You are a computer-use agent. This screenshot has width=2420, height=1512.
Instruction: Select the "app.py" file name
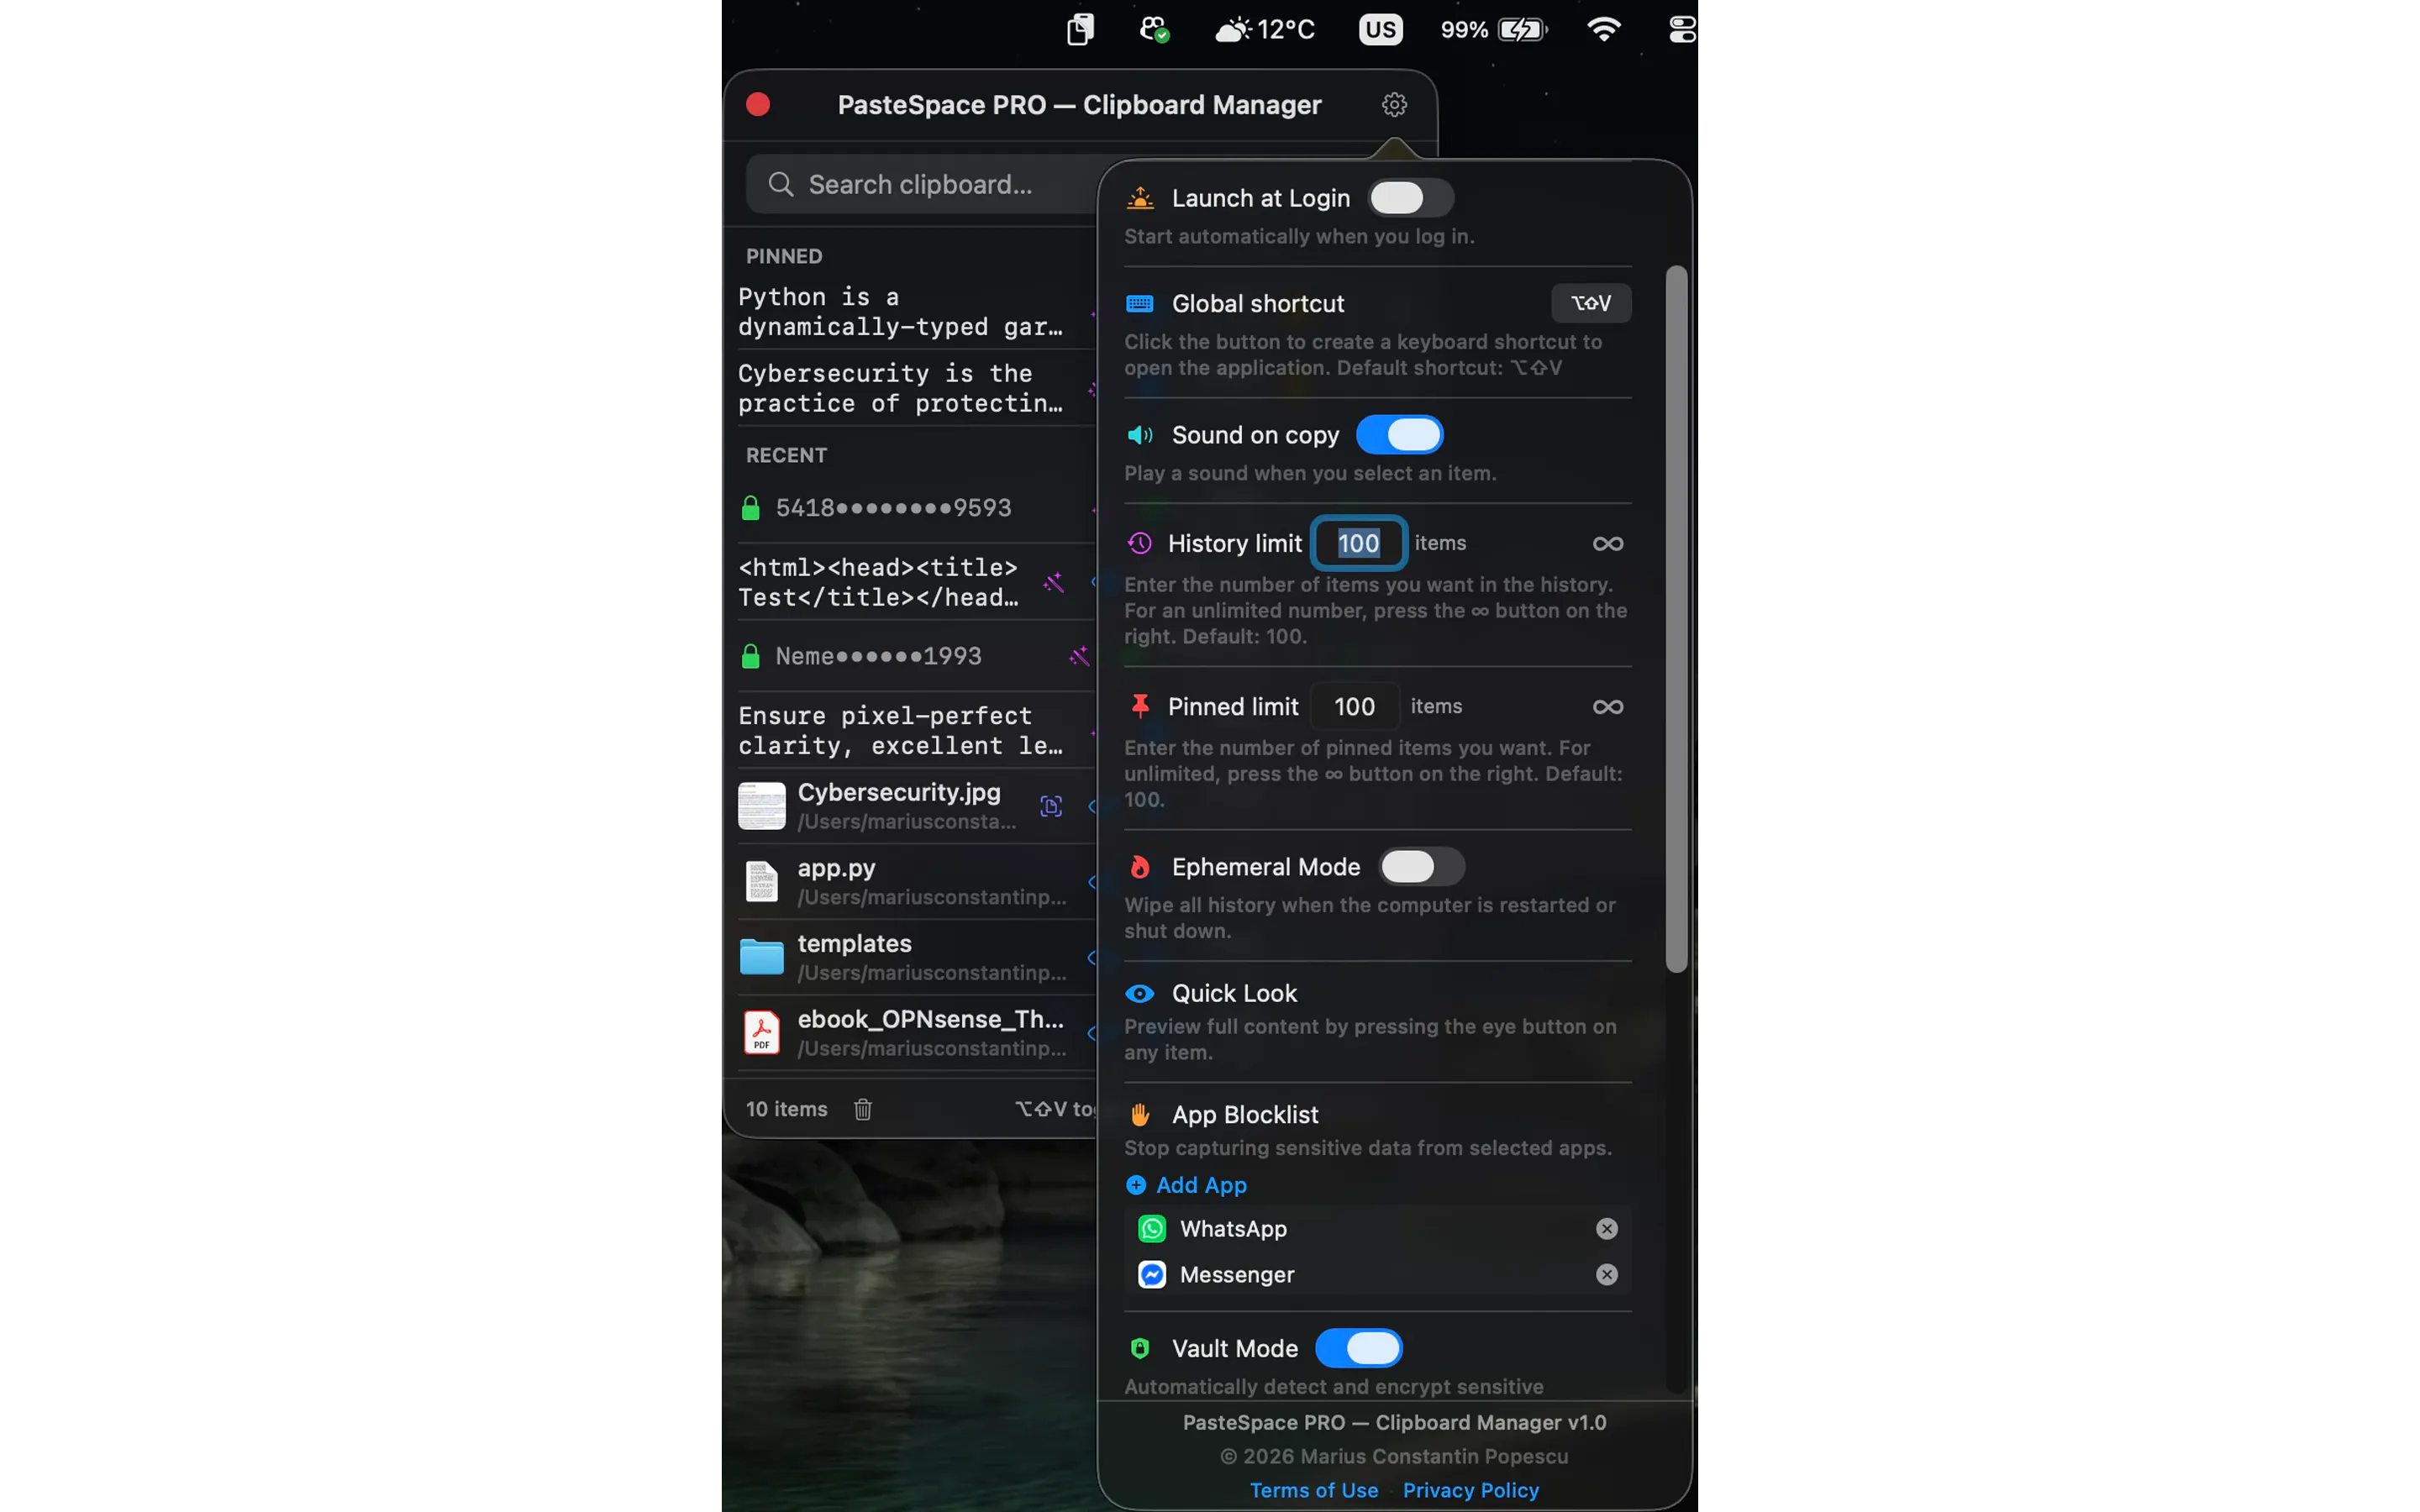[x=837, y=868]
